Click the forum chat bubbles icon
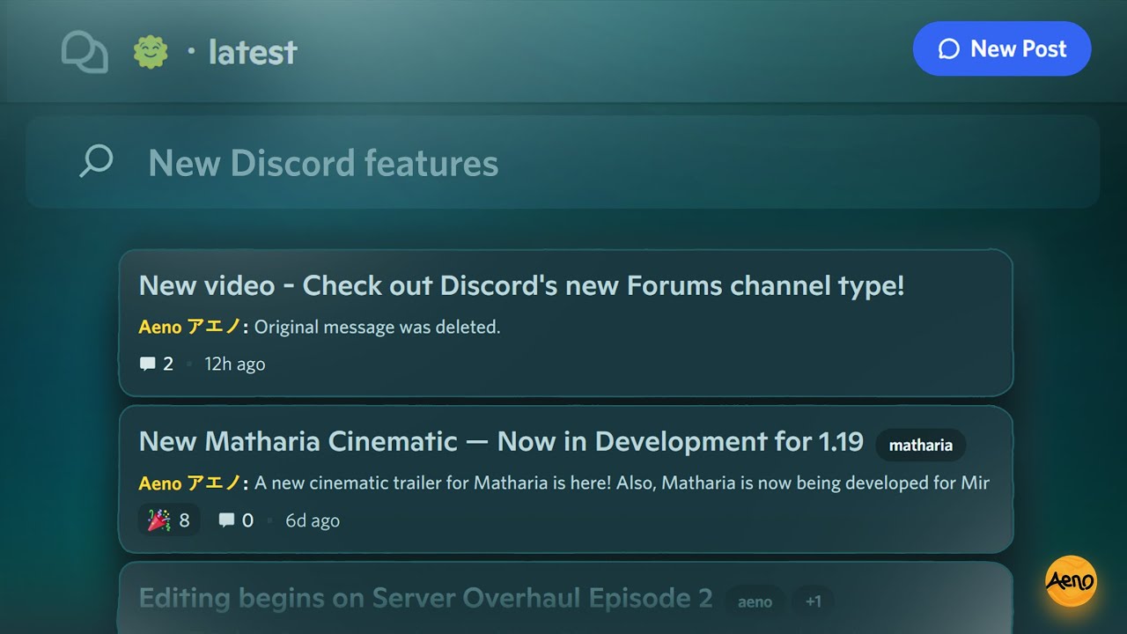 tap(85, 52)
